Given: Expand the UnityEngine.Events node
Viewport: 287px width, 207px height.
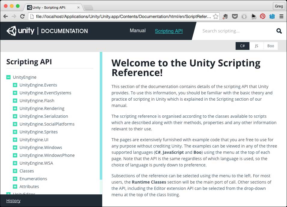Looking at the screenshot, I should (15, 85).
